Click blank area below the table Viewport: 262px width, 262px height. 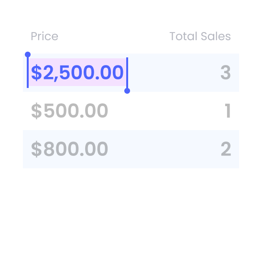[131, 215]
